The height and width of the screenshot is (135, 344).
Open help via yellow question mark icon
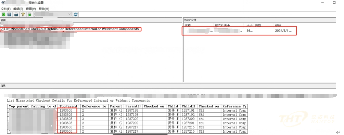click(x=23, y=15)
